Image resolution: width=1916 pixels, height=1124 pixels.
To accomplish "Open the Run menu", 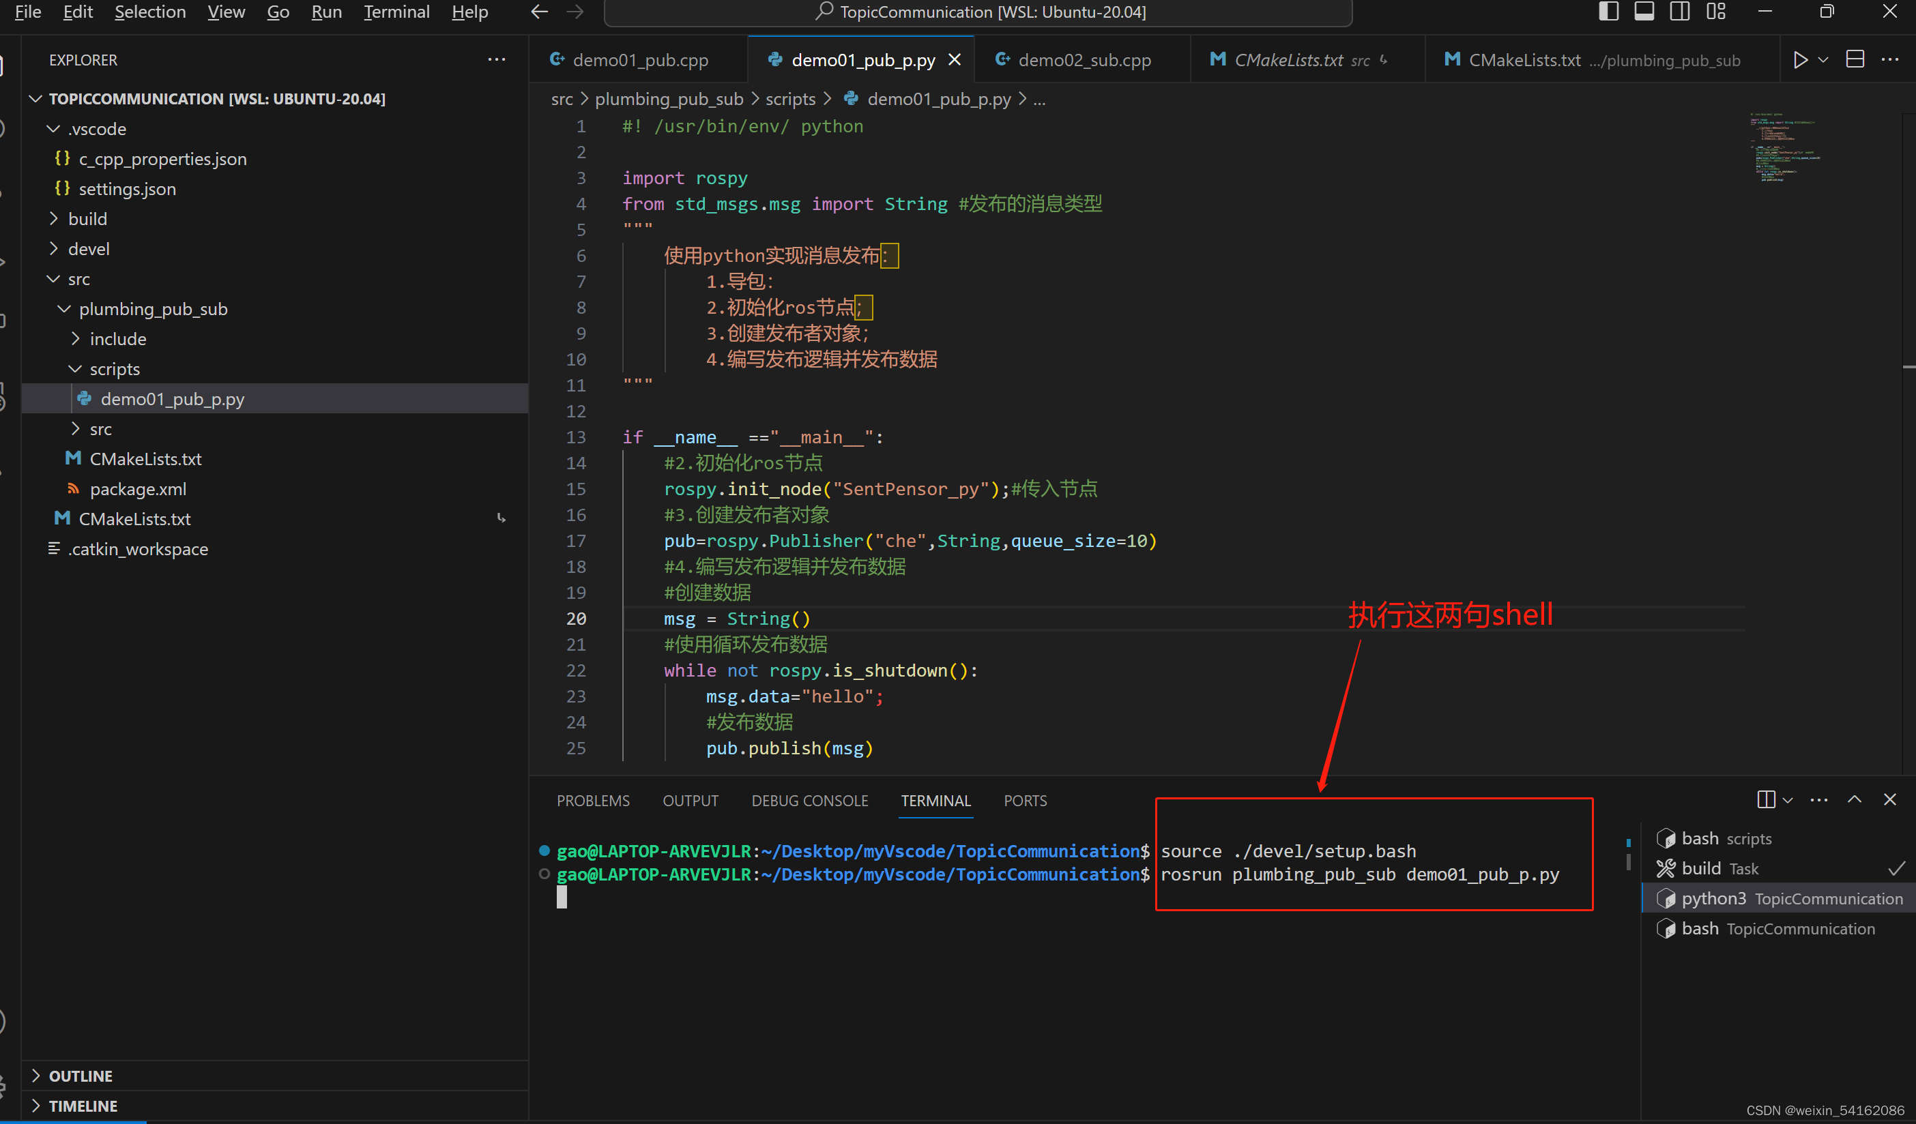I will (x=325, y=12).
